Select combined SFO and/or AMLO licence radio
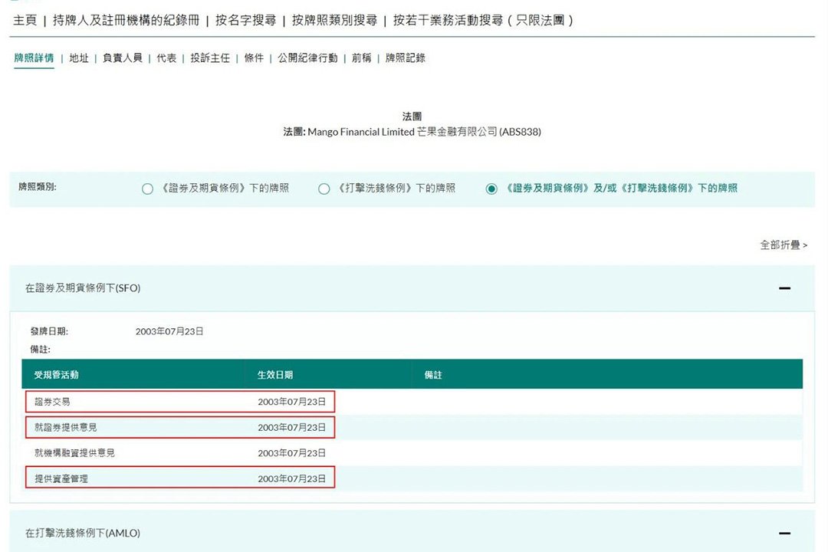 point(491,189)
